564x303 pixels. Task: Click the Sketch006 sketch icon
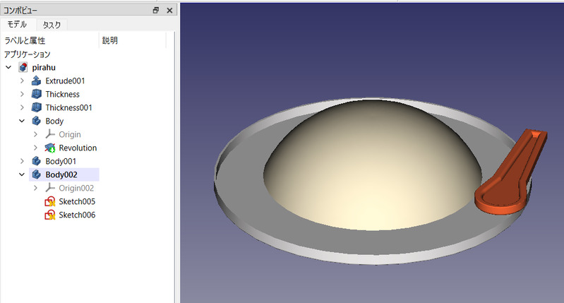coord(50,215)
